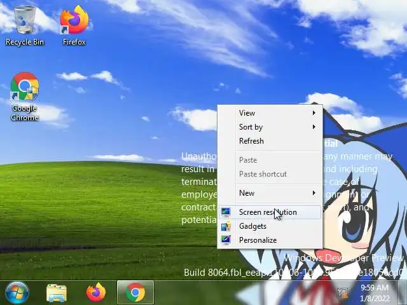Viewport: 407px width, 305px height.
Task: Select Screen resolution in the menu
Action: (x=270, y=212)
